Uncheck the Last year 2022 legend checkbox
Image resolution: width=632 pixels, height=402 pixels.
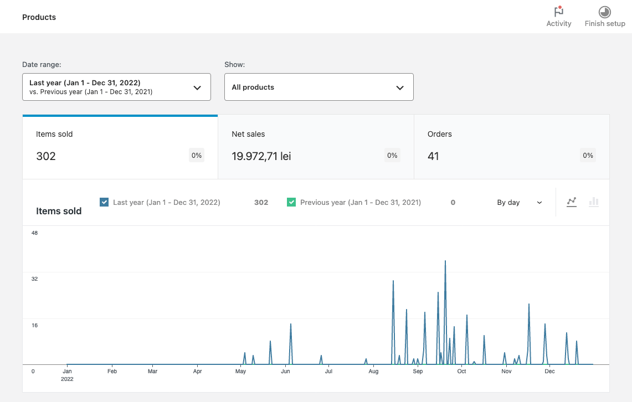click(104, 202)
